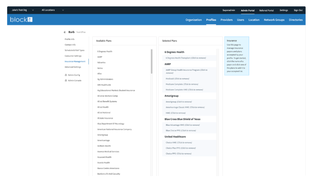Select the Admin Portal tab

pyautogui.click(x=248, y=10)
